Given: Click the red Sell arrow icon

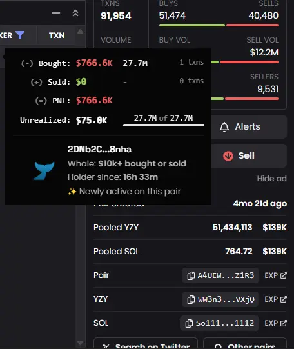Looking at the screenshot, I should [228, 156].
